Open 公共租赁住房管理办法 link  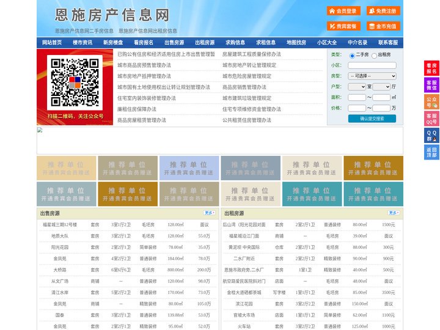pyautogui.click(x=247, y=120)
